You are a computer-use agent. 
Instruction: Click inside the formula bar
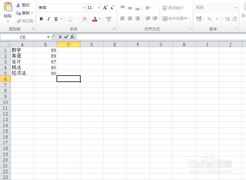[161, 37]
